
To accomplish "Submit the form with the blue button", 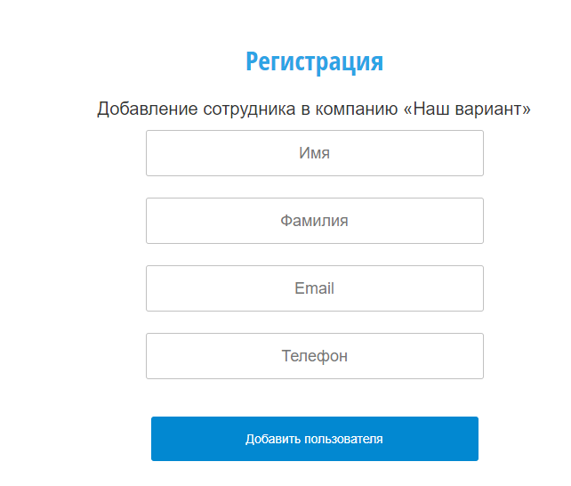I will (314, 439).
